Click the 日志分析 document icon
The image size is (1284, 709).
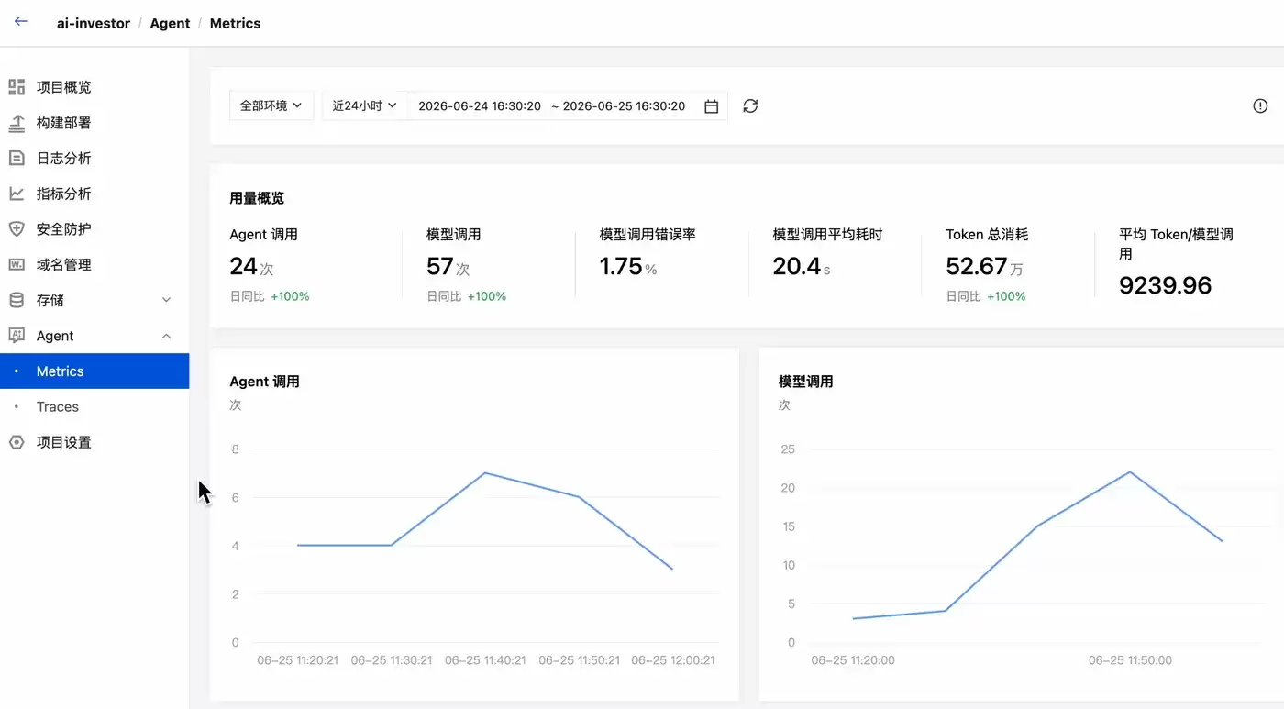coord(17,158)
